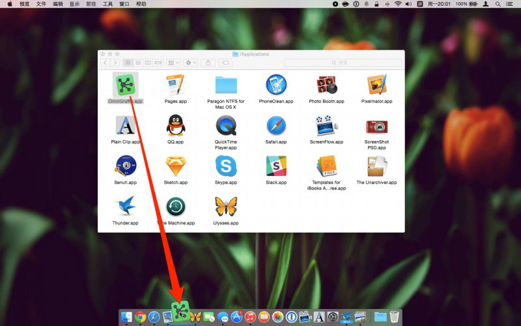Click the Skype.app icon
This screenshot has height=326, width=521.
click(x=226, y=166)
